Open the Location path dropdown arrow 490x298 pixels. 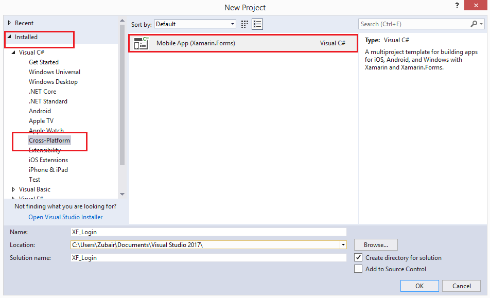[342, 244]
